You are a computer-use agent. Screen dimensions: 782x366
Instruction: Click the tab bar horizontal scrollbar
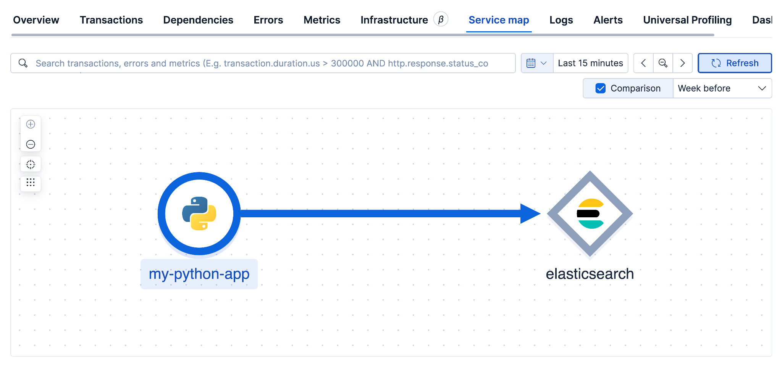click(363, 35)
